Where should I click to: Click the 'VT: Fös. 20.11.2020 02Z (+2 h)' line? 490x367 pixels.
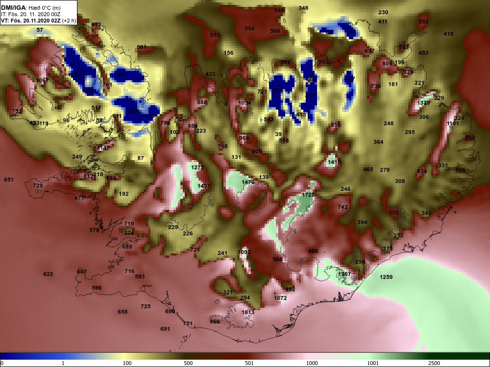(38, 21)
